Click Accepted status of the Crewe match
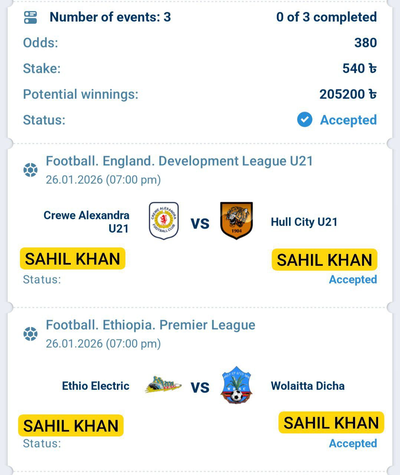The height and width of the screenshot is (475, 400). coord(353,279)
